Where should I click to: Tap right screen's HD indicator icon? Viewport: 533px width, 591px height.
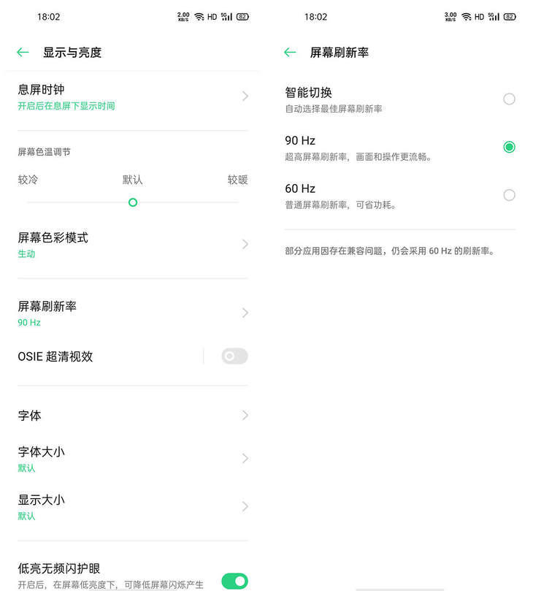click(480, 16)
